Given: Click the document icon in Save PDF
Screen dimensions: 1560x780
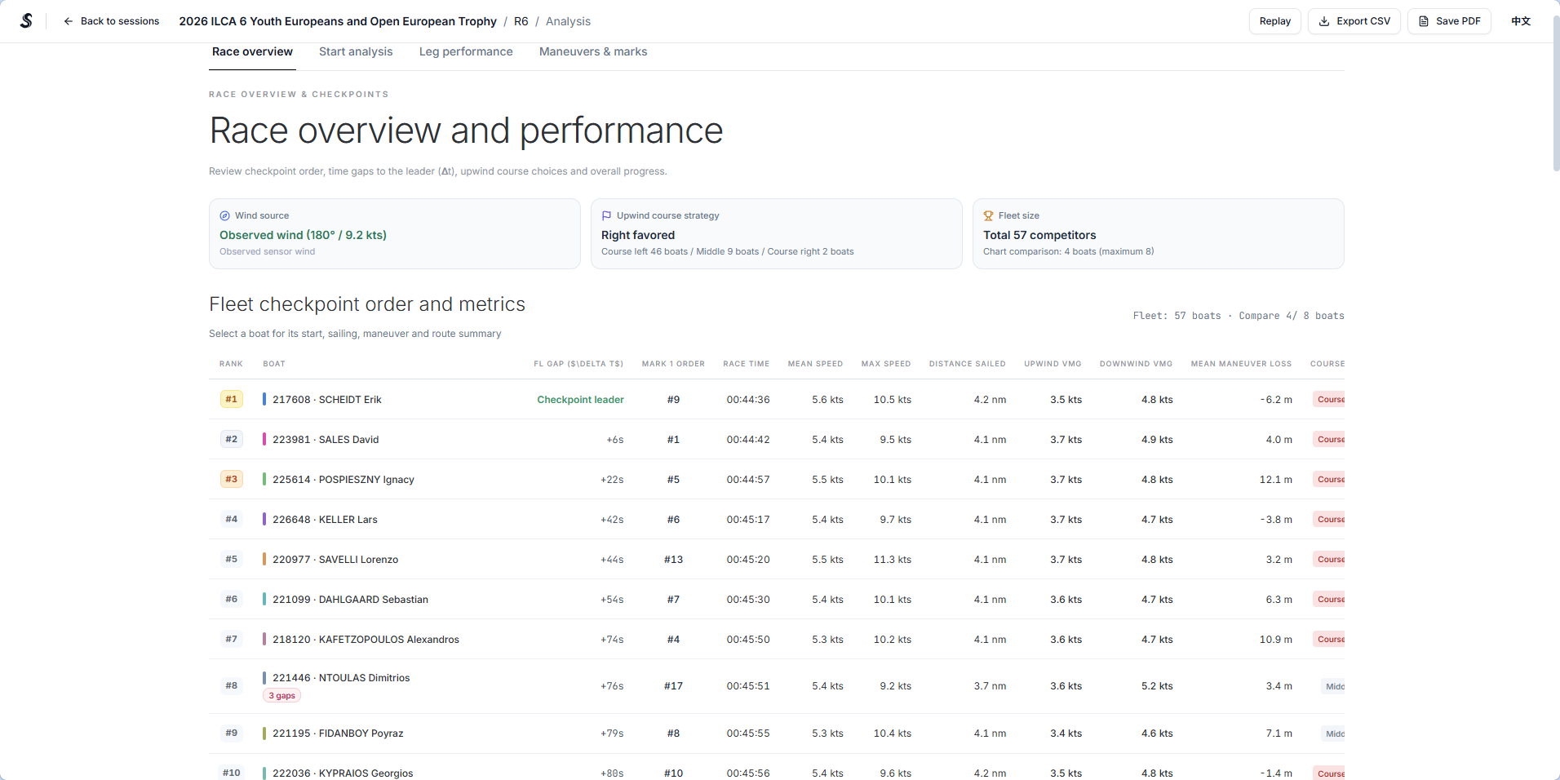Looking at the screenshot, I should pyautogui.click(x=1424, y=21).
